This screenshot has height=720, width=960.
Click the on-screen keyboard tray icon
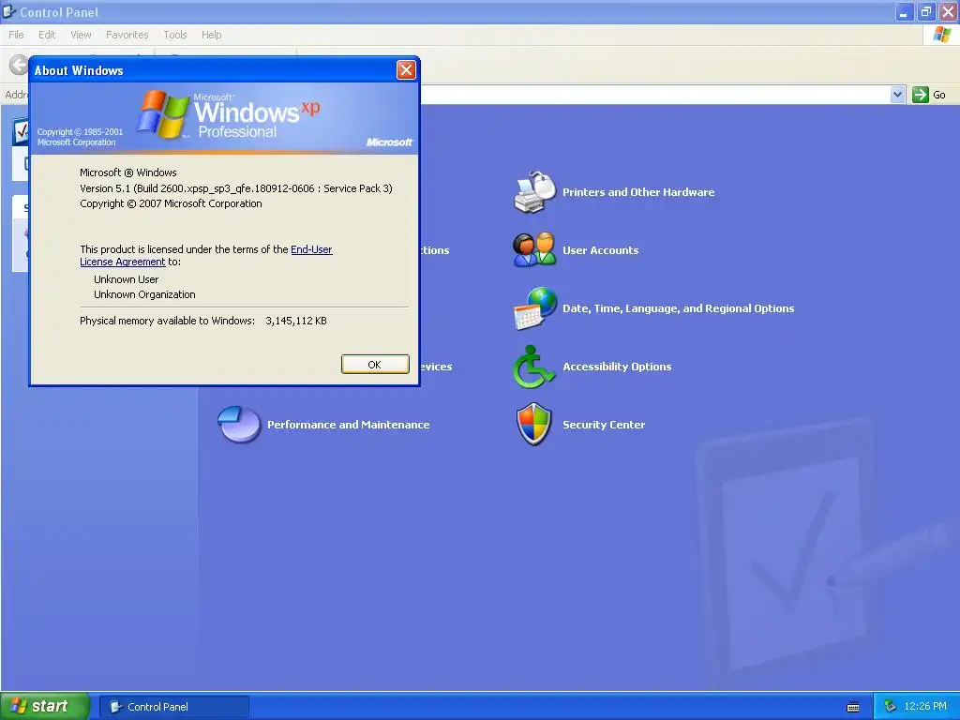853,707
